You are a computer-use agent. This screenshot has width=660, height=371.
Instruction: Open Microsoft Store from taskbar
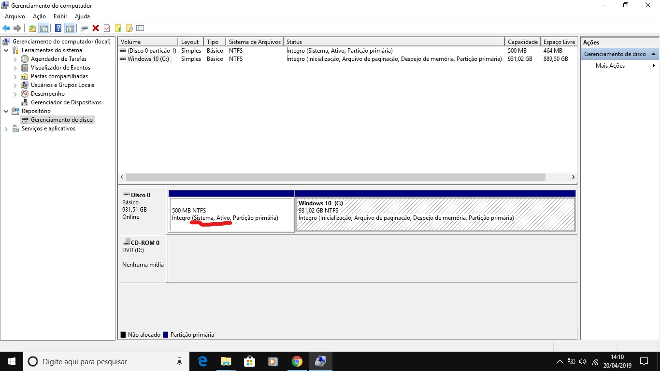click(x=249, y=361)
